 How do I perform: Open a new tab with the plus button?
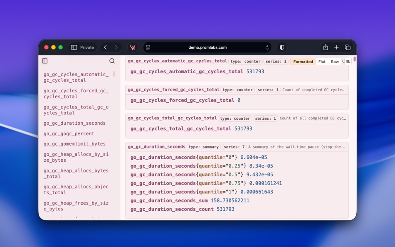[x=336, y=47]
